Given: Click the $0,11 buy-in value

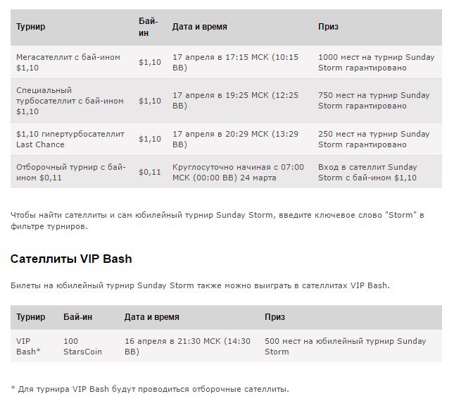Looking at the screenshot, I should [150, 172].
